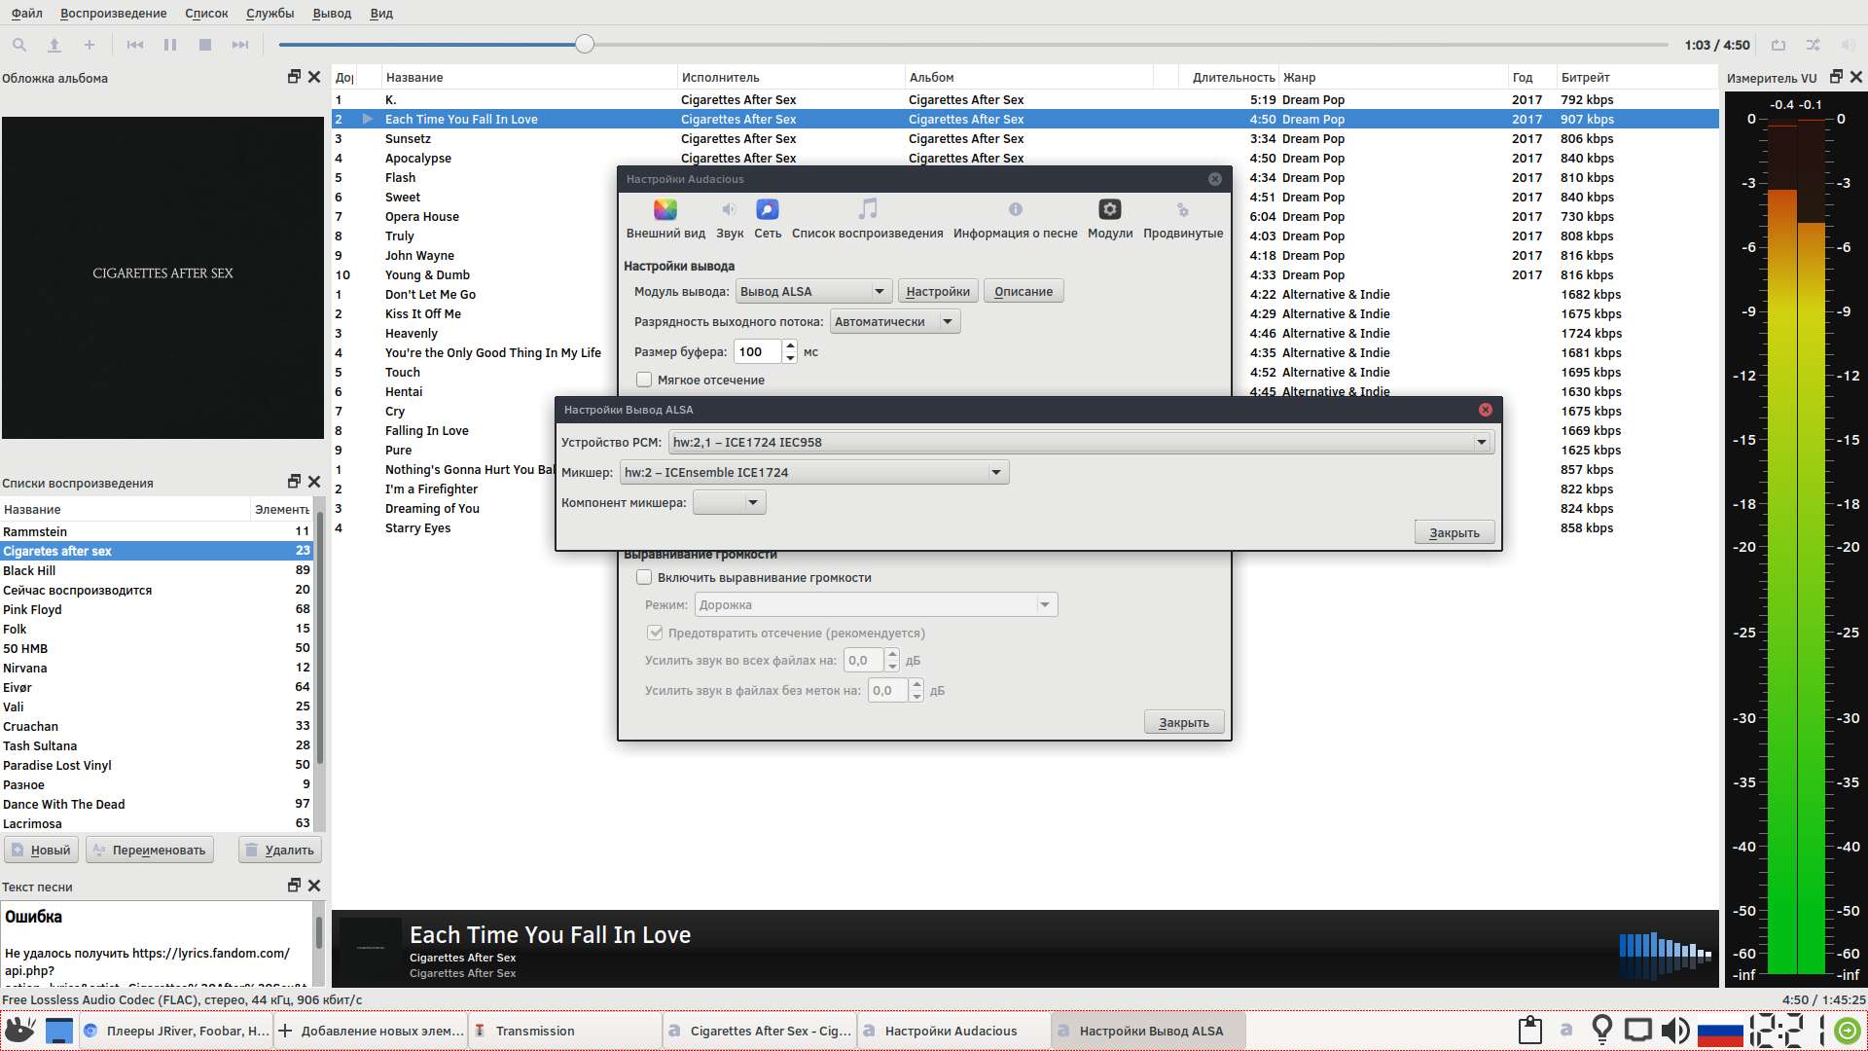Click the Russian flag keyboard layout indicator

(x=1719, y=1032)
